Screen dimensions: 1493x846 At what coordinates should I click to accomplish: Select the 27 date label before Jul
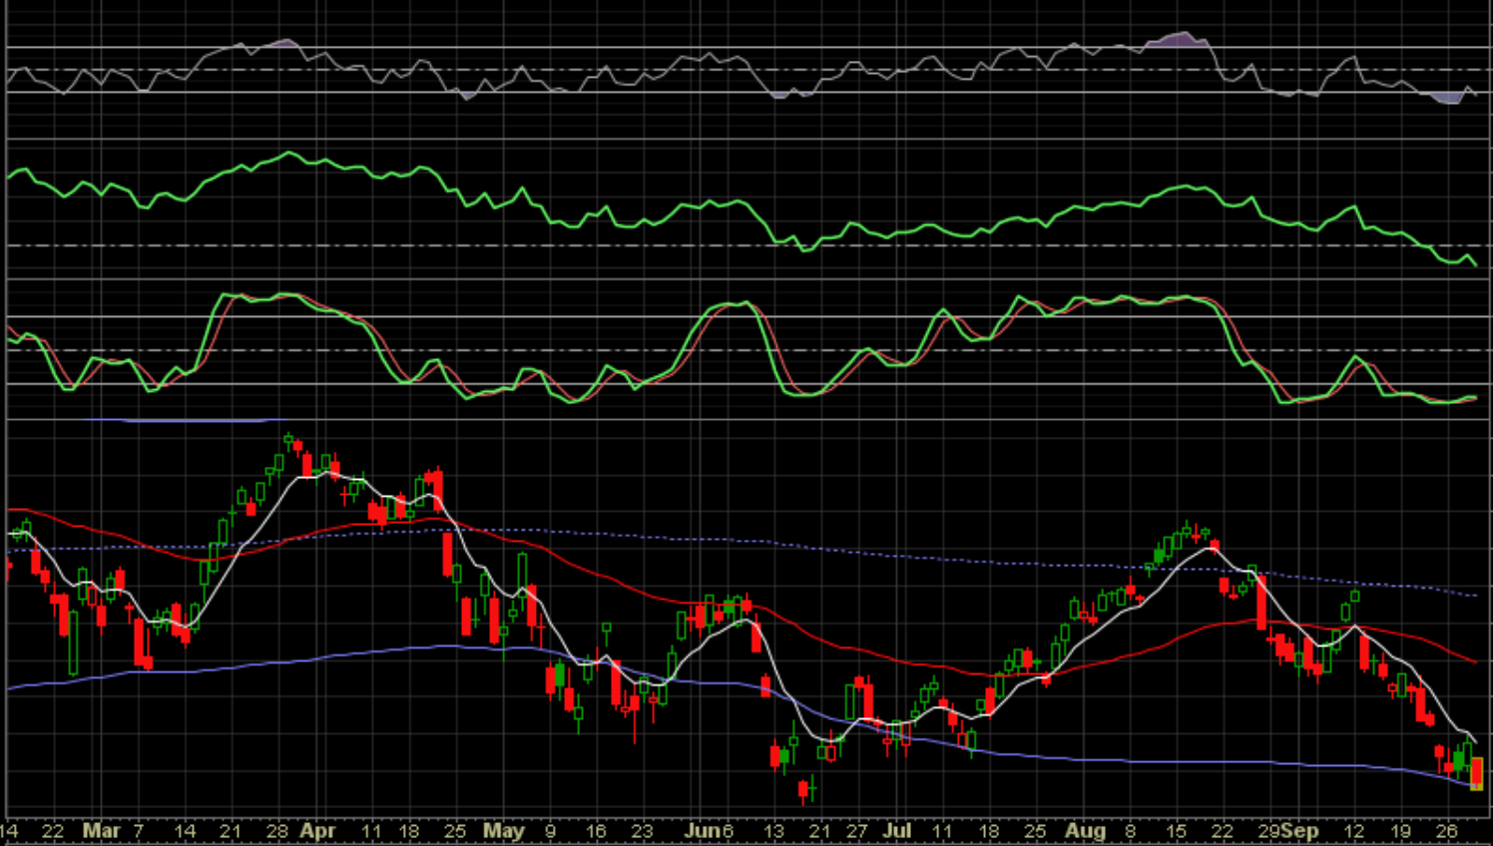point(857,830)
